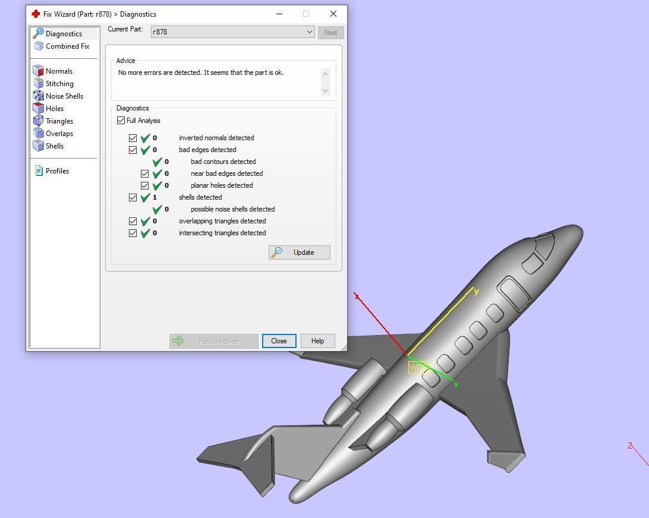This screenshot has width=649, height=518.
Task: Click the Profiles document icon
Action: click(39, 170)
